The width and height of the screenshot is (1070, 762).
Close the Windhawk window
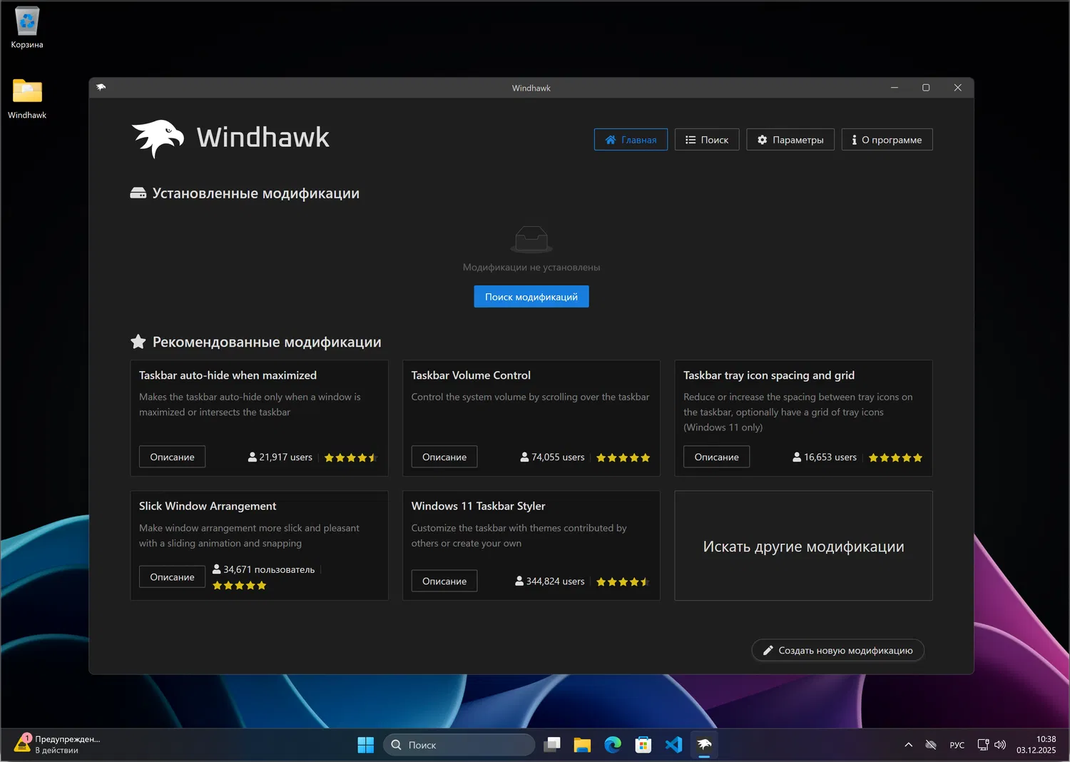tap(958, 88)
